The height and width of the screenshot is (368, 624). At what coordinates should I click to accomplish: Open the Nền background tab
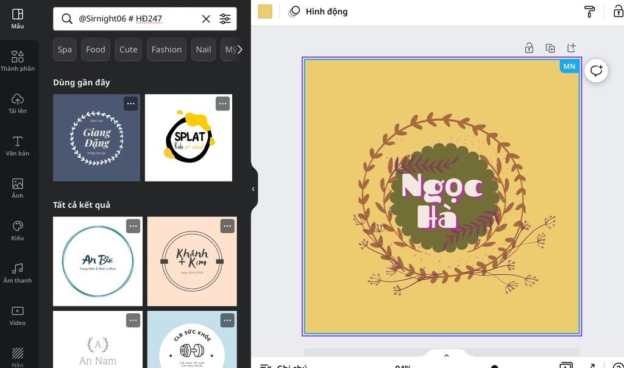coord(18,357)
